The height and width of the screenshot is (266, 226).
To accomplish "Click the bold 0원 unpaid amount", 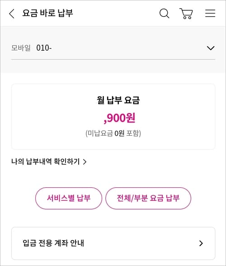I will 119,133.
